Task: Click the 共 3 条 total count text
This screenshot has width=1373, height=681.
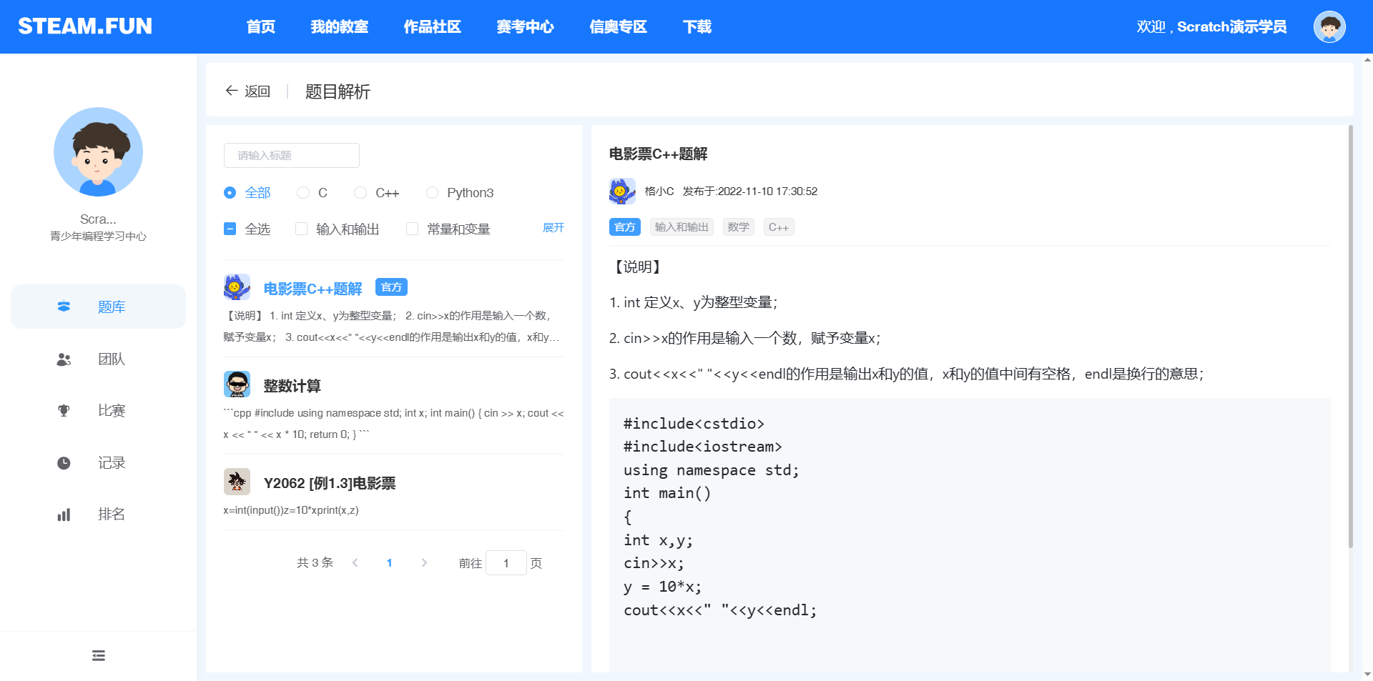Action: click(315, 563)
